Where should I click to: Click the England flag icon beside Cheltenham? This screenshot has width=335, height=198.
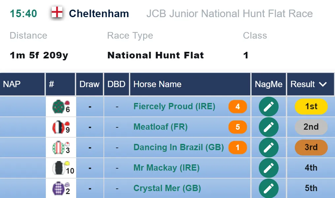point(57,12)
